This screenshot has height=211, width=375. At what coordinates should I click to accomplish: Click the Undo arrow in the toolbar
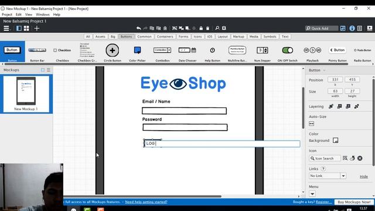[138, 28]
